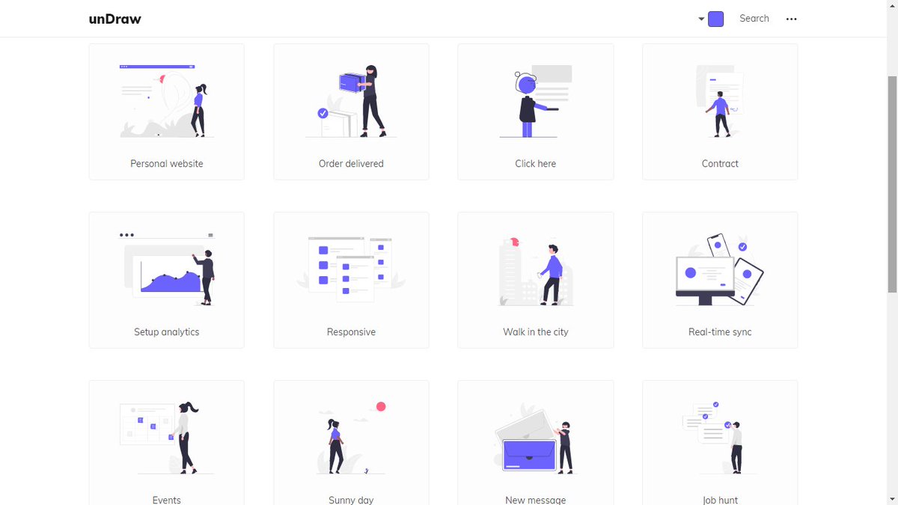The height and width of the screenshot is (505, 898).
Task: Open the Walk in the city illustration
Action: pos(536,280)
